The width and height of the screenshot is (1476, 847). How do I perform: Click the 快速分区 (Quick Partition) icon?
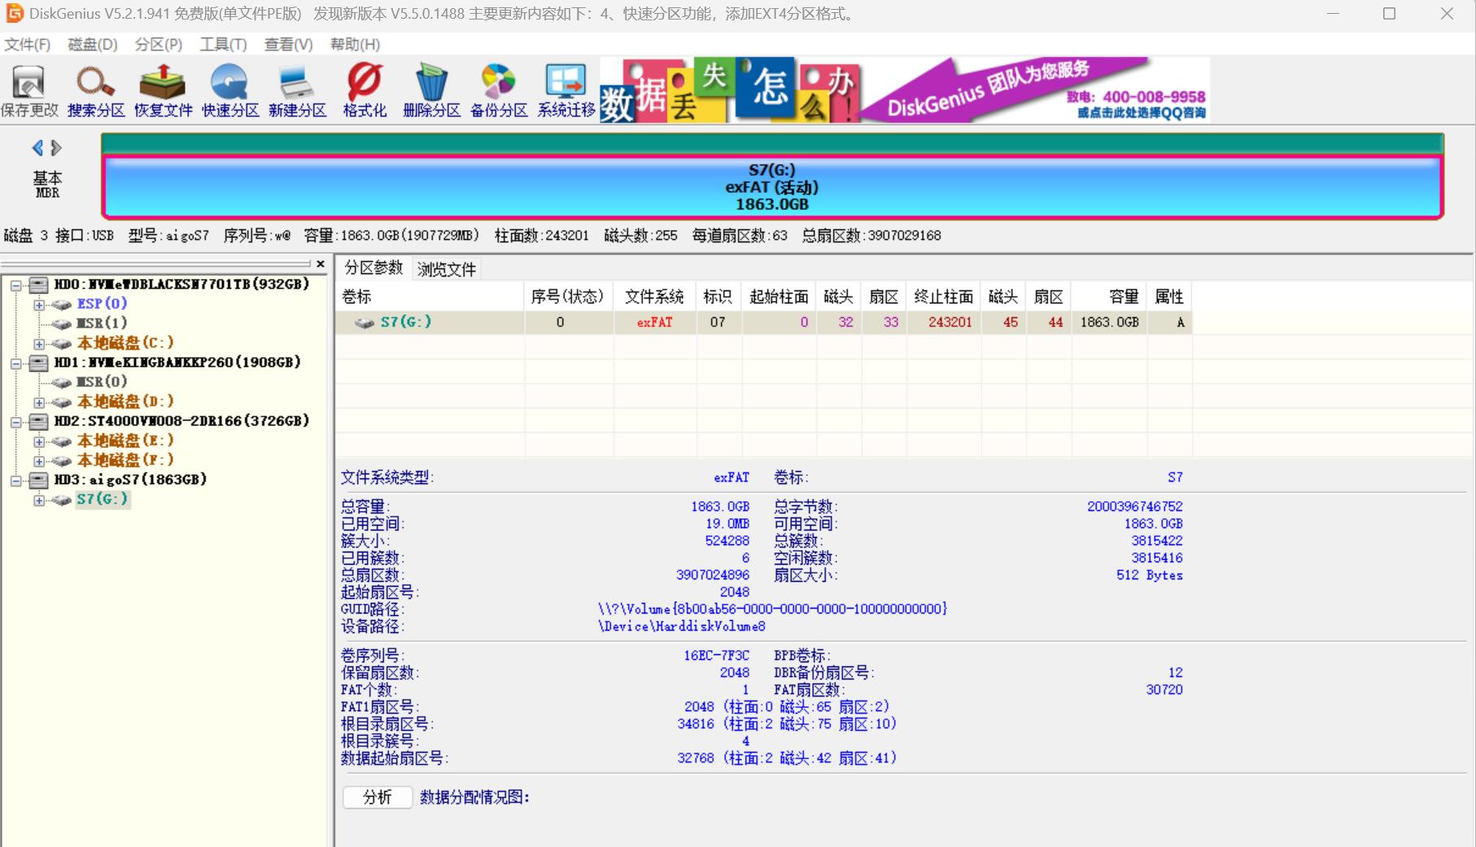(229, 90)
